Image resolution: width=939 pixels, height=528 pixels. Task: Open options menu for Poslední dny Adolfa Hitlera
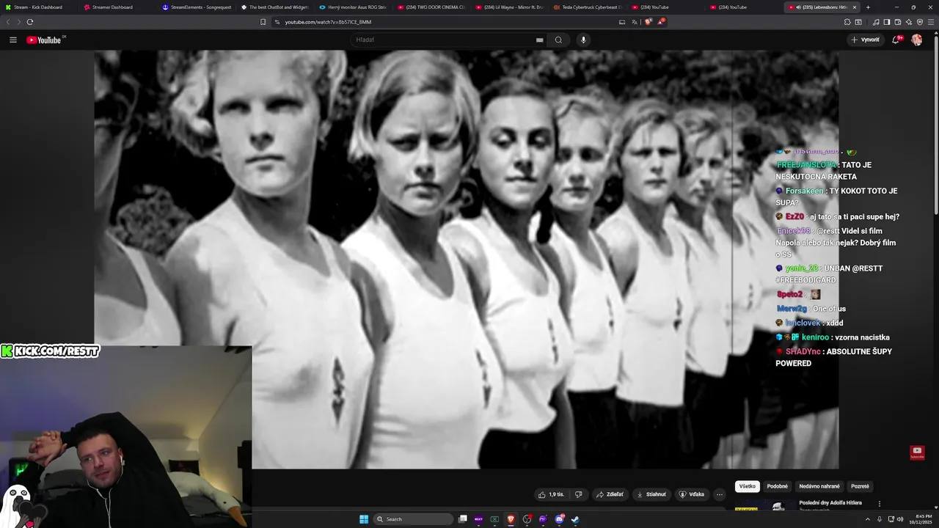coord(880,505)
